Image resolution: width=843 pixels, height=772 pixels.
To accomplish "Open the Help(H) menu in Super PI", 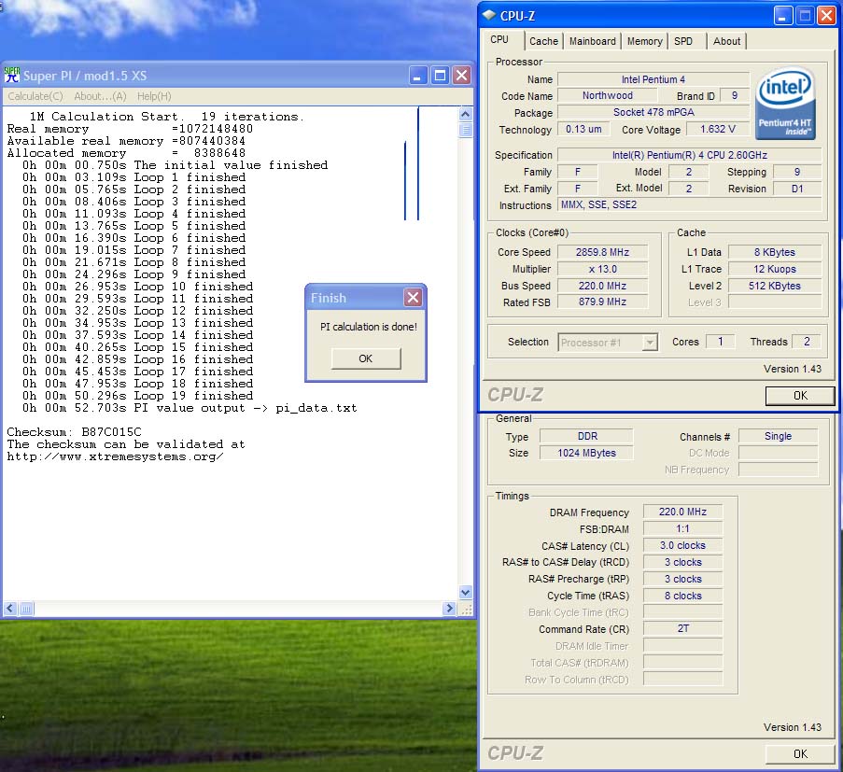I will 154,96.
